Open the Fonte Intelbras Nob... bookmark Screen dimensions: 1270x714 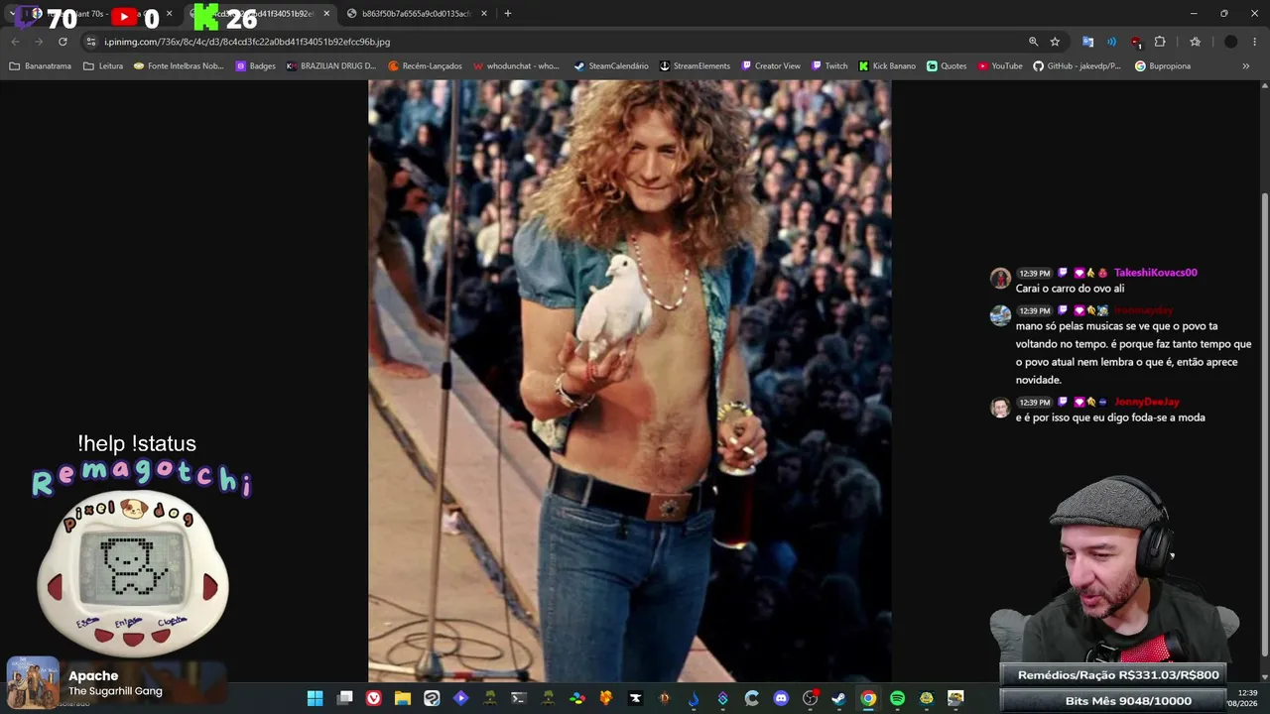click(179, 66)
